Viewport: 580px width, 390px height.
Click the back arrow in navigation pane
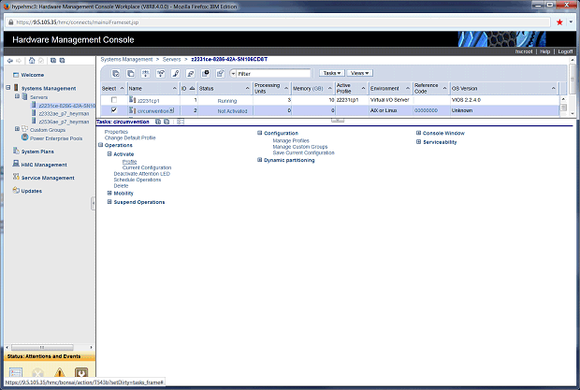[10, 61]
